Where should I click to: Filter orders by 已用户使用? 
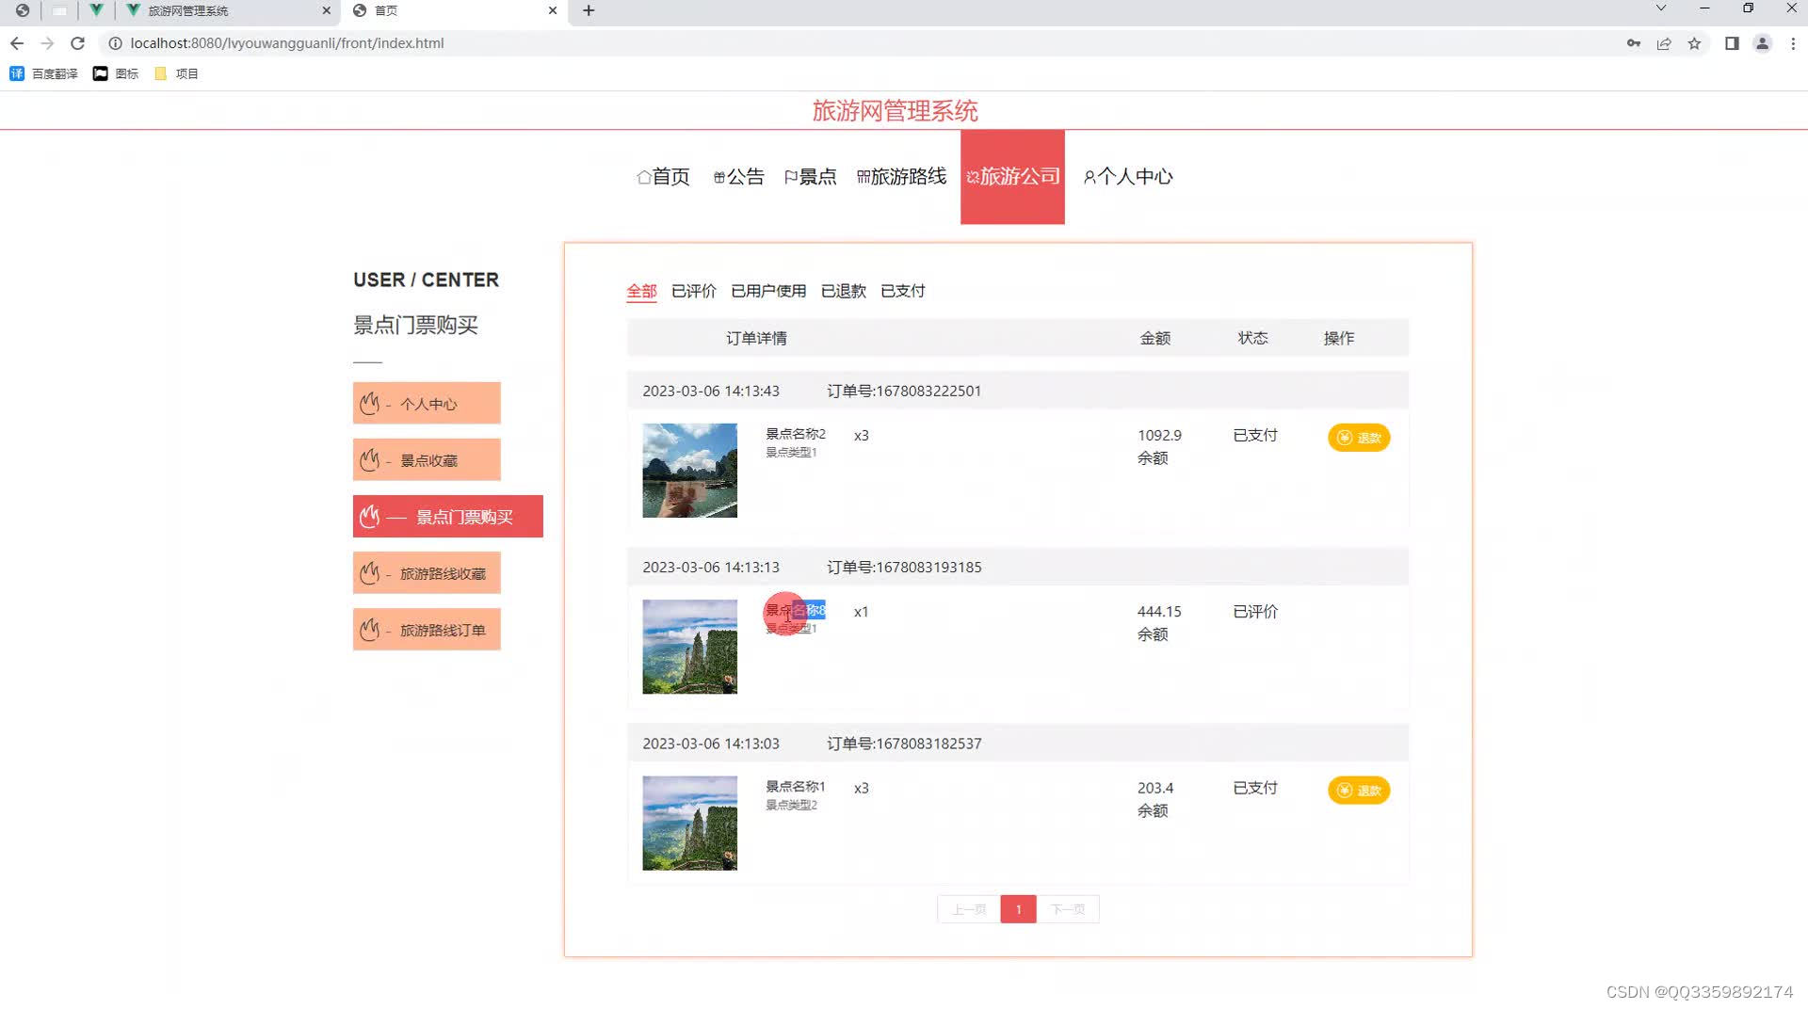tap(768, 291)
